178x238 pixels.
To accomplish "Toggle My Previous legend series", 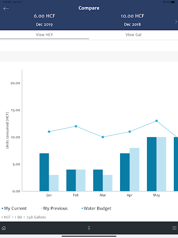I will [54, 208].
